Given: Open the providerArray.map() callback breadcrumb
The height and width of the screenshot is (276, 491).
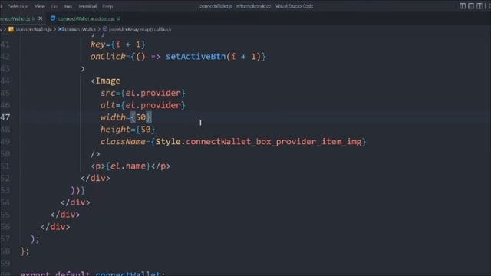Looking at the screenshot, I should click(x=140, y=29).
